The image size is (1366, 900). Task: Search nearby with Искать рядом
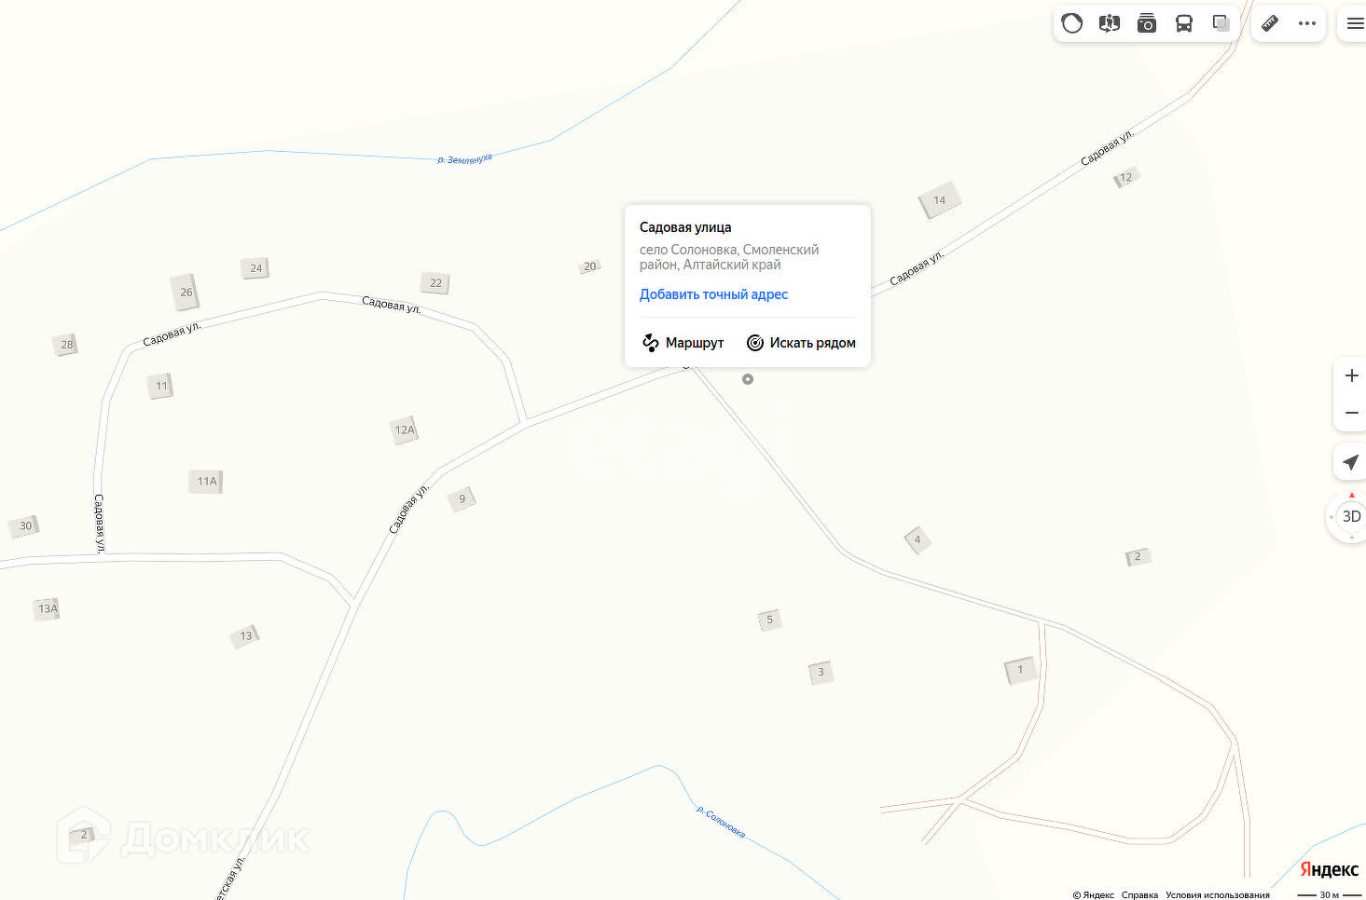[x=801, y=343]
